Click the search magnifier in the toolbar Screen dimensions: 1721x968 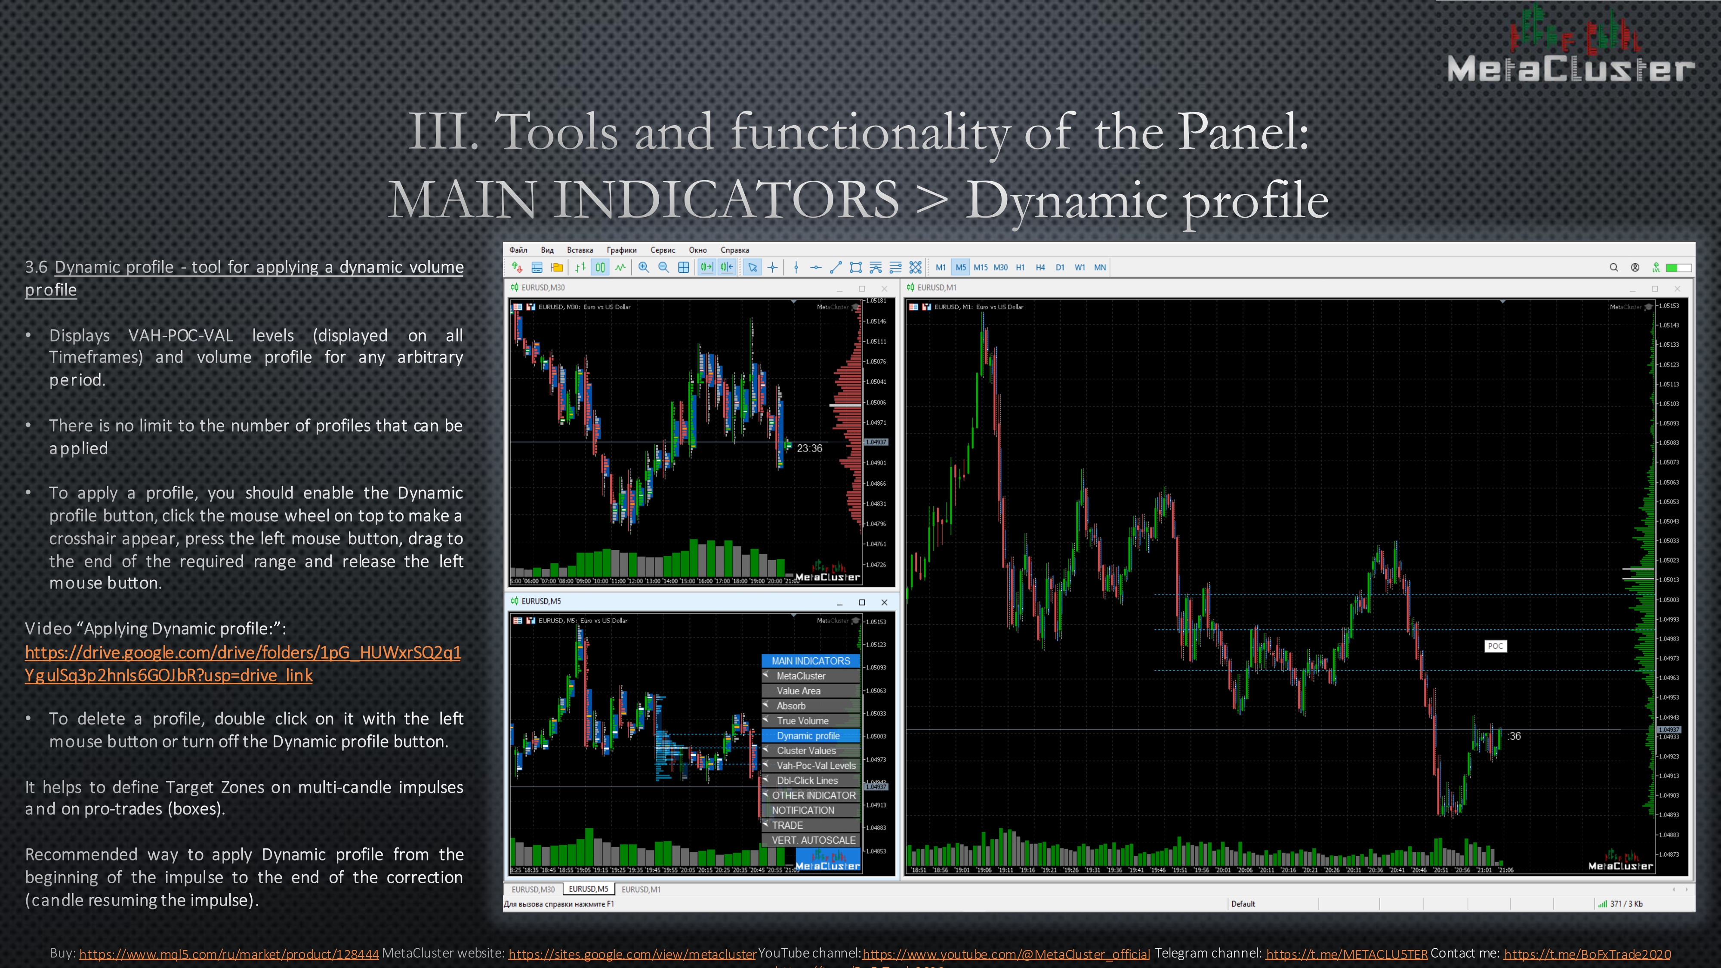(1613, 267)
